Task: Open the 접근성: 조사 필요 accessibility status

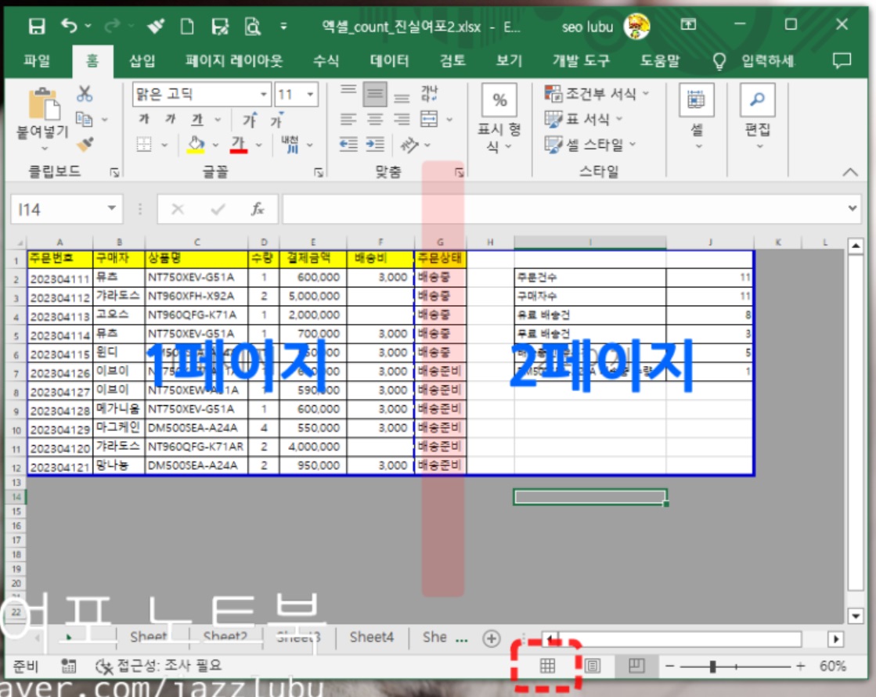Action: click(159, 665)
